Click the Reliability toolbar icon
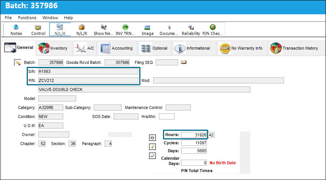 pos(191,30)
